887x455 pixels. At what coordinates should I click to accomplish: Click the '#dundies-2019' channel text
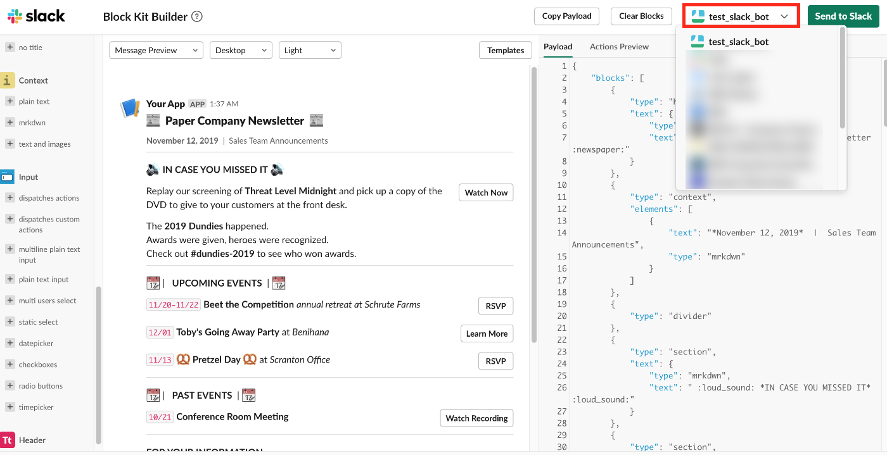[x=222, y=254]
